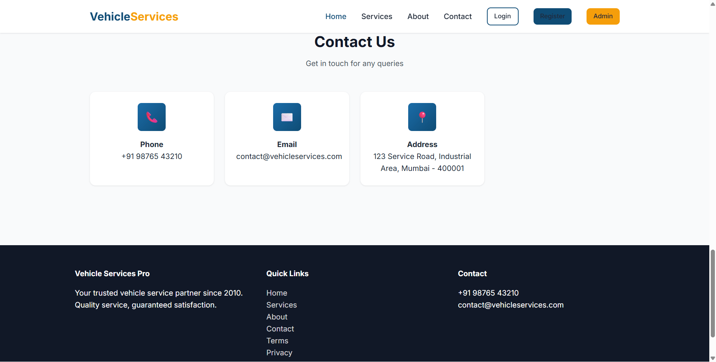Select phone number in the Phone card

pos(152,156)
